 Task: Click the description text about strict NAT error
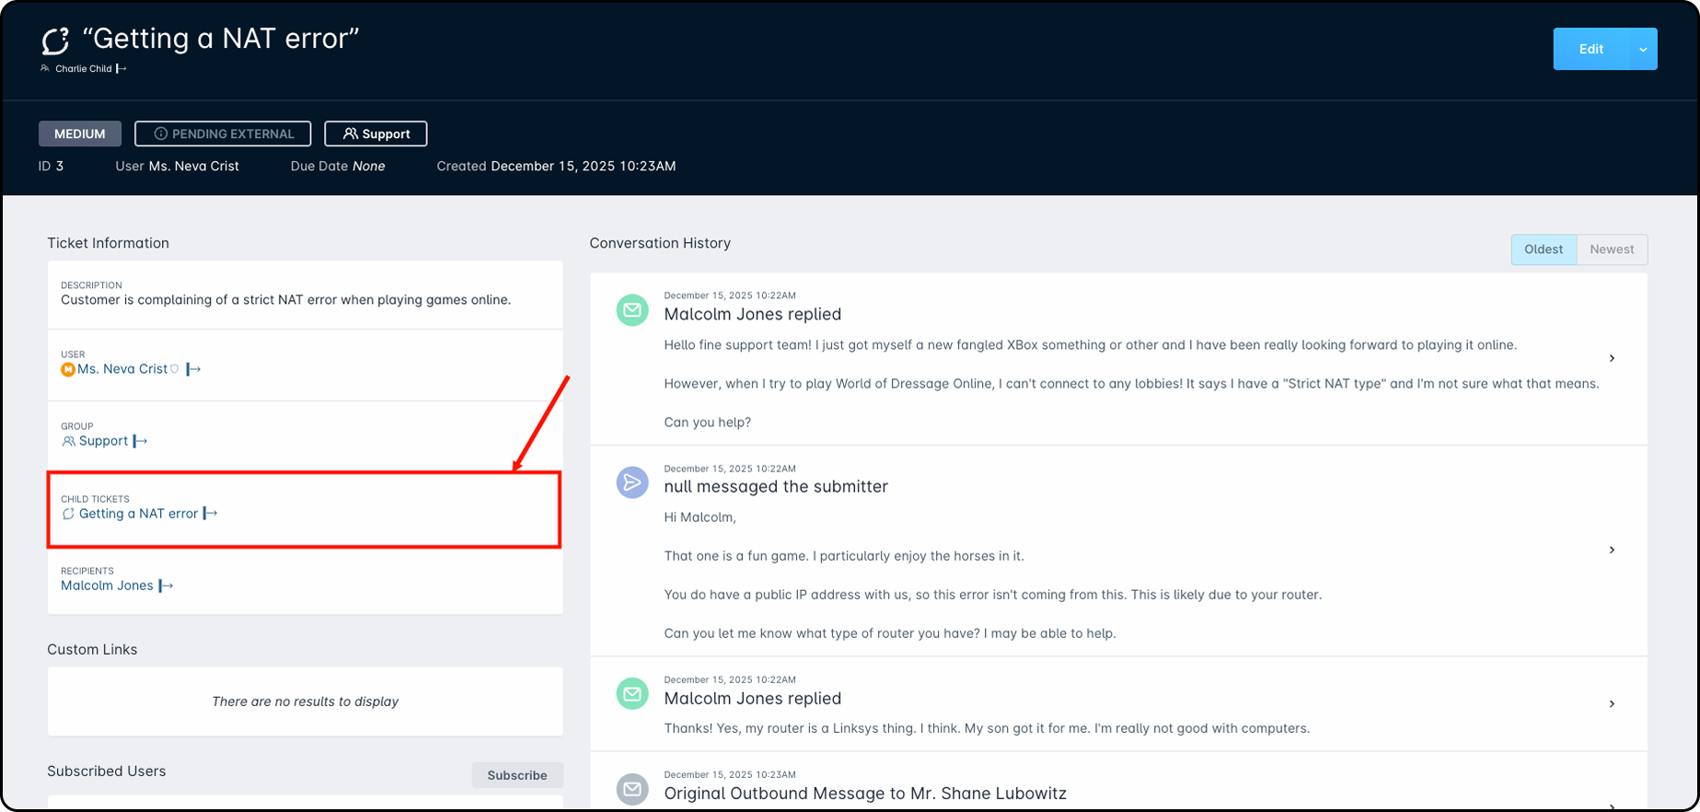[285, 299]
